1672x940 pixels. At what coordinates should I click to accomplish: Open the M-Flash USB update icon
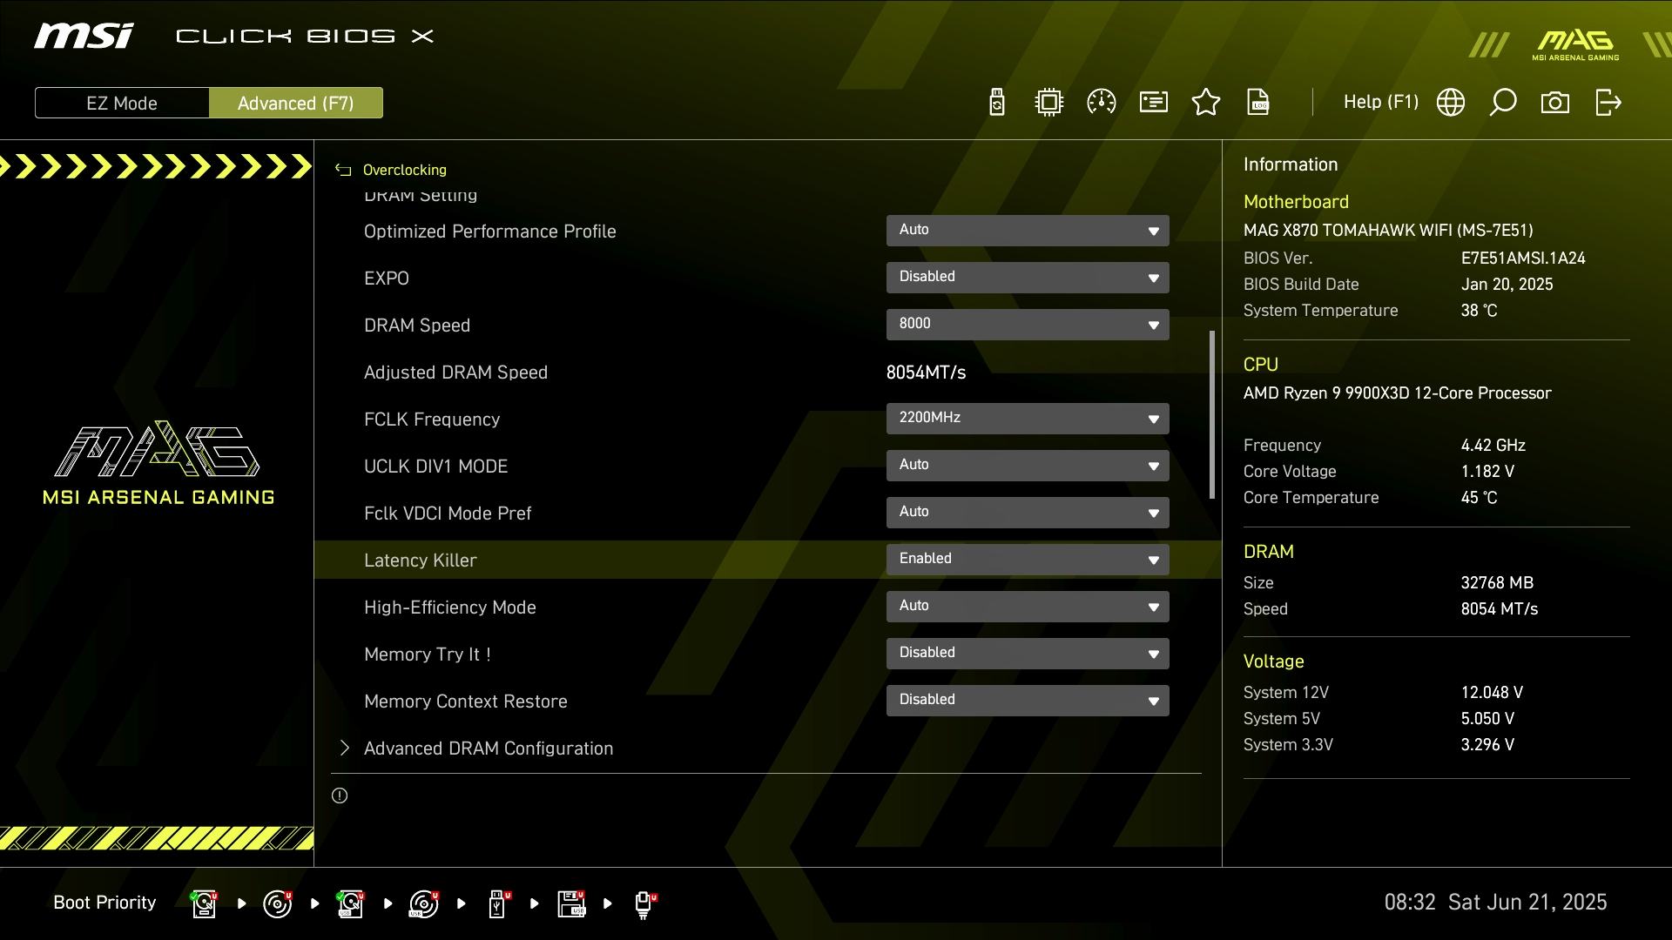point(997,103)
